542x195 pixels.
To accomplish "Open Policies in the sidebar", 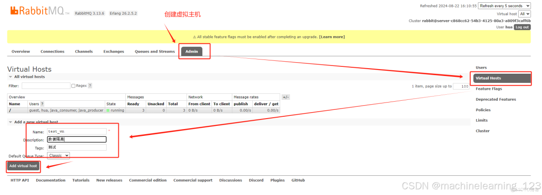I will point(483,110).
